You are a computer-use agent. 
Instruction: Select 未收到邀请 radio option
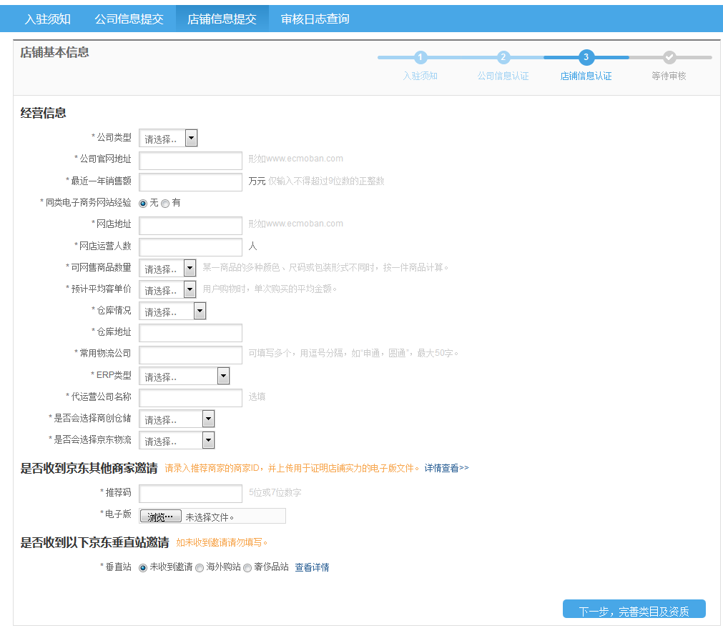(143, 568)
